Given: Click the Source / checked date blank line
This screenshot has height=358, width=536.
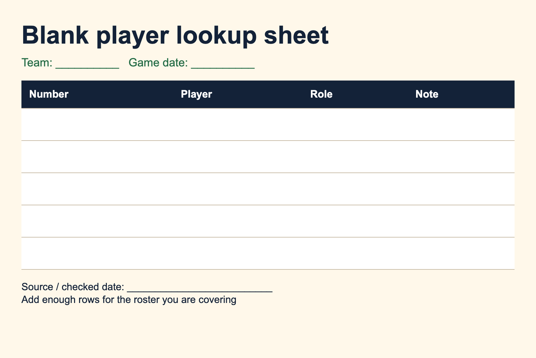Looking at the screenshot, I should (200, 287).
